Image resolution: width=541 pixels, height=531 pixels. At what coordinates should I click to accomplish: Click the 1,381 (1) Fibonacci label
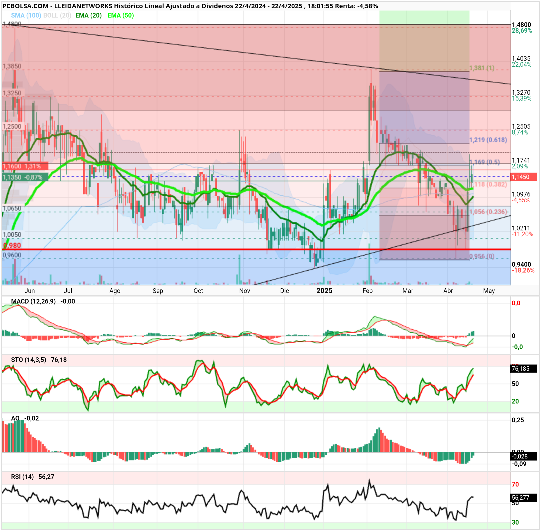click(482, 68)
